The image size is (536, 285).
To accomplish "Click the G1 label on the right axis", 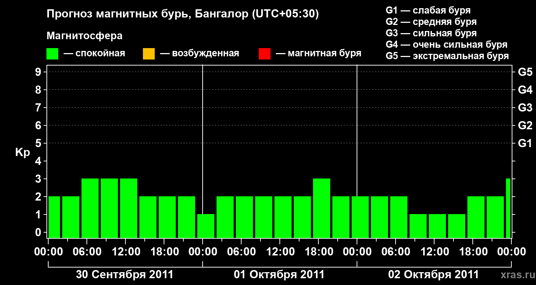I will click(x=525, y=143).
